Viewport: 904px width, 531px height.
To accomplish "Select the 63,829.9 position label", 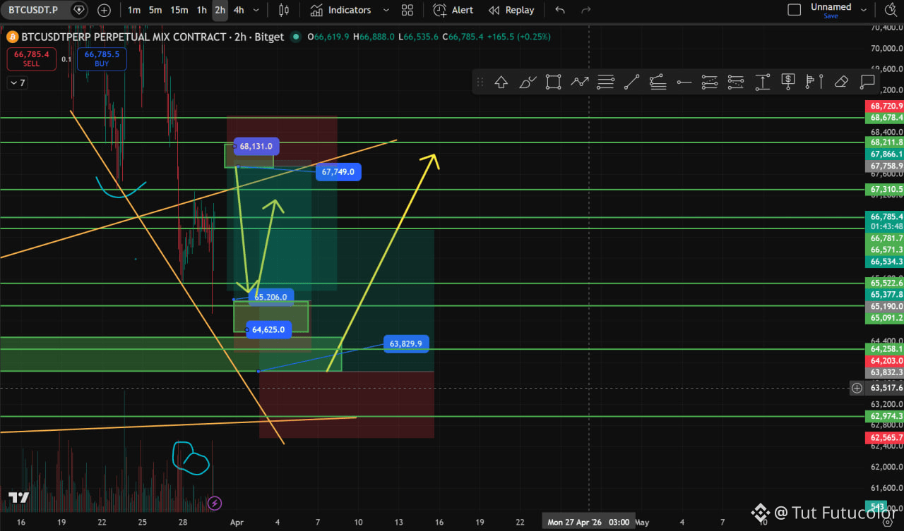I will point(406,343).
